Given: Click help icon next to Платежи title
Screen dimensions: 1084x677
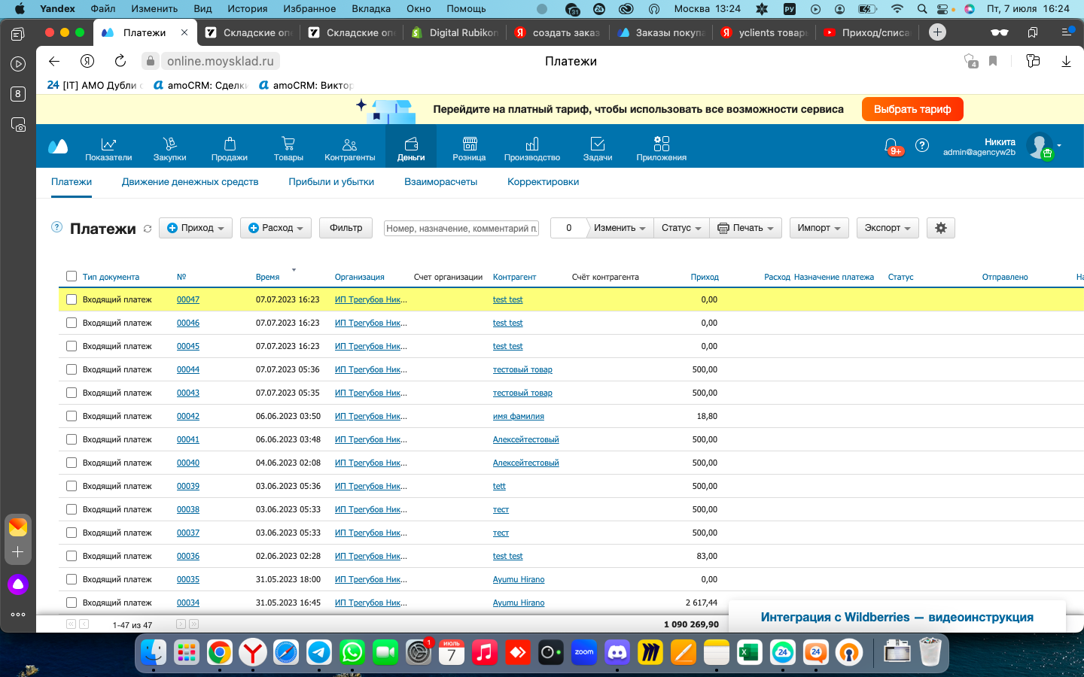Looking at the screenshot, I should point(56,227).
